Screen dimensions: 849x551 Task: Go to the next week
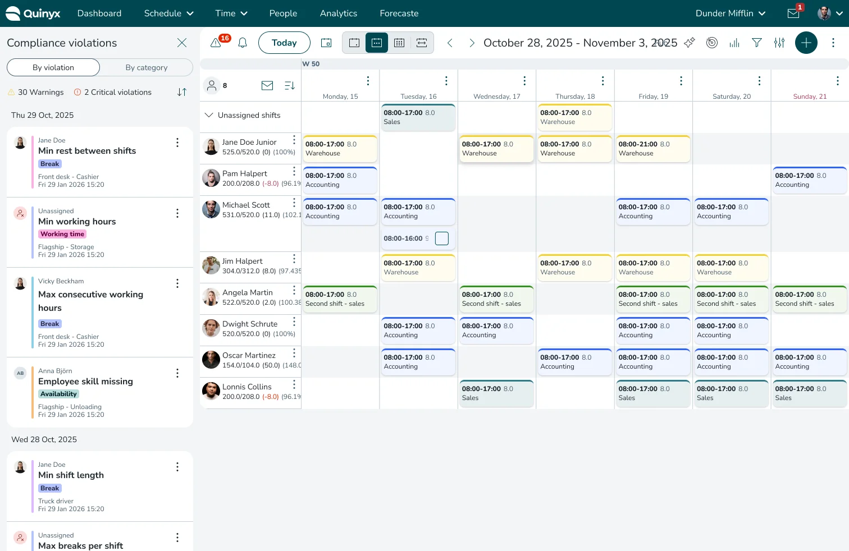click(x=472, y=43)
